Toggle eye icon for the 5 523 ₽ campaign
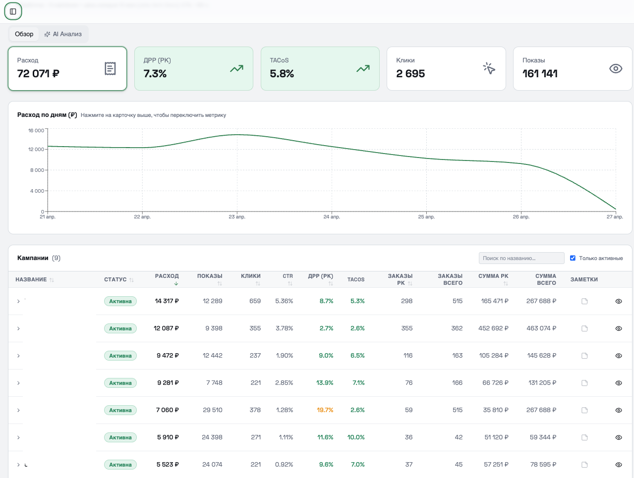Screen dimensions: 634x478 click(619, 465)
